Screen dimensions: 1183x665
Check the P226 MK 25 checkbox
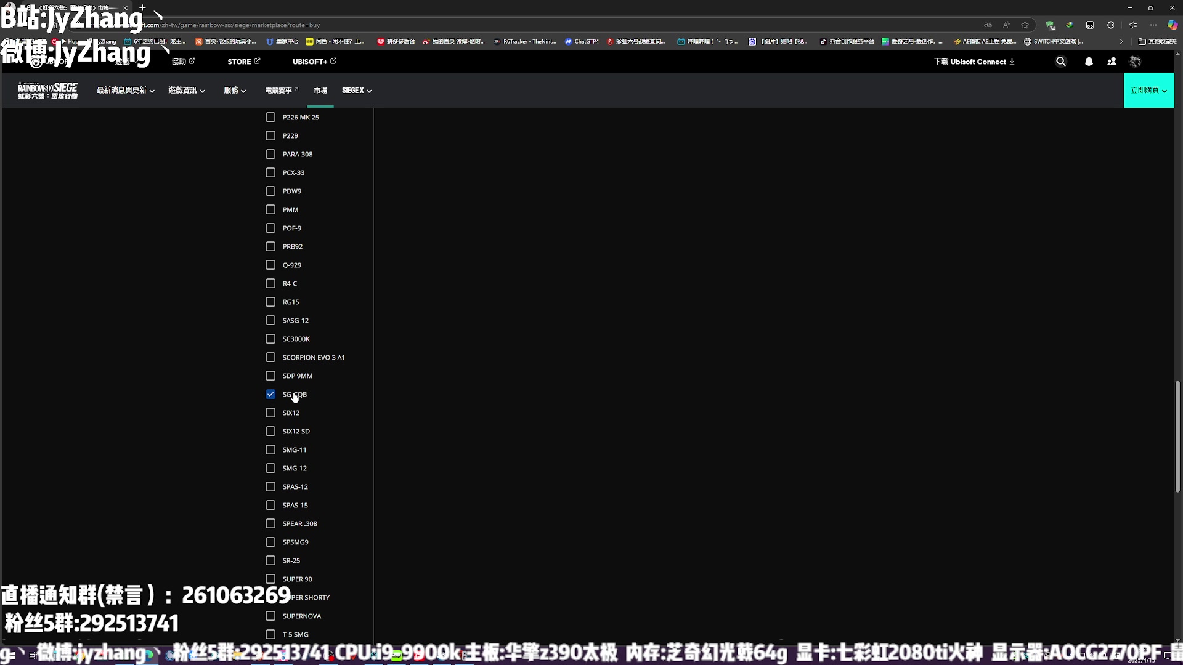coord(270,117)
